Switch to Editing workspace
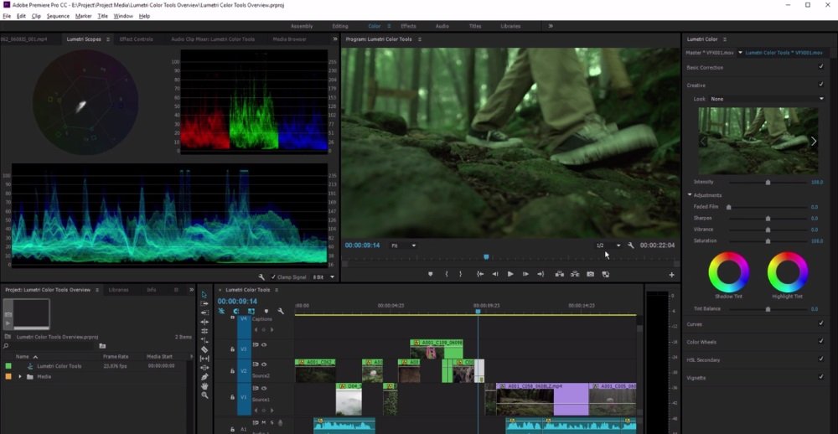Image resolution: width=838 pixels, height=434 pixels. point(340,26)
